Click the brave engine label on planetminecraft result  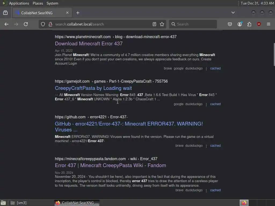pos(168,68)
